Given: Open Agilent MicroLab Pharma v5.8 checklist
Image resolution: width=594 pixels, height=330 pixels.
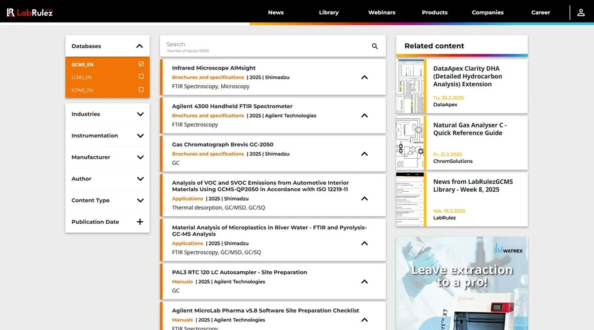Looking at the screenshot, I should pos(266,311).
